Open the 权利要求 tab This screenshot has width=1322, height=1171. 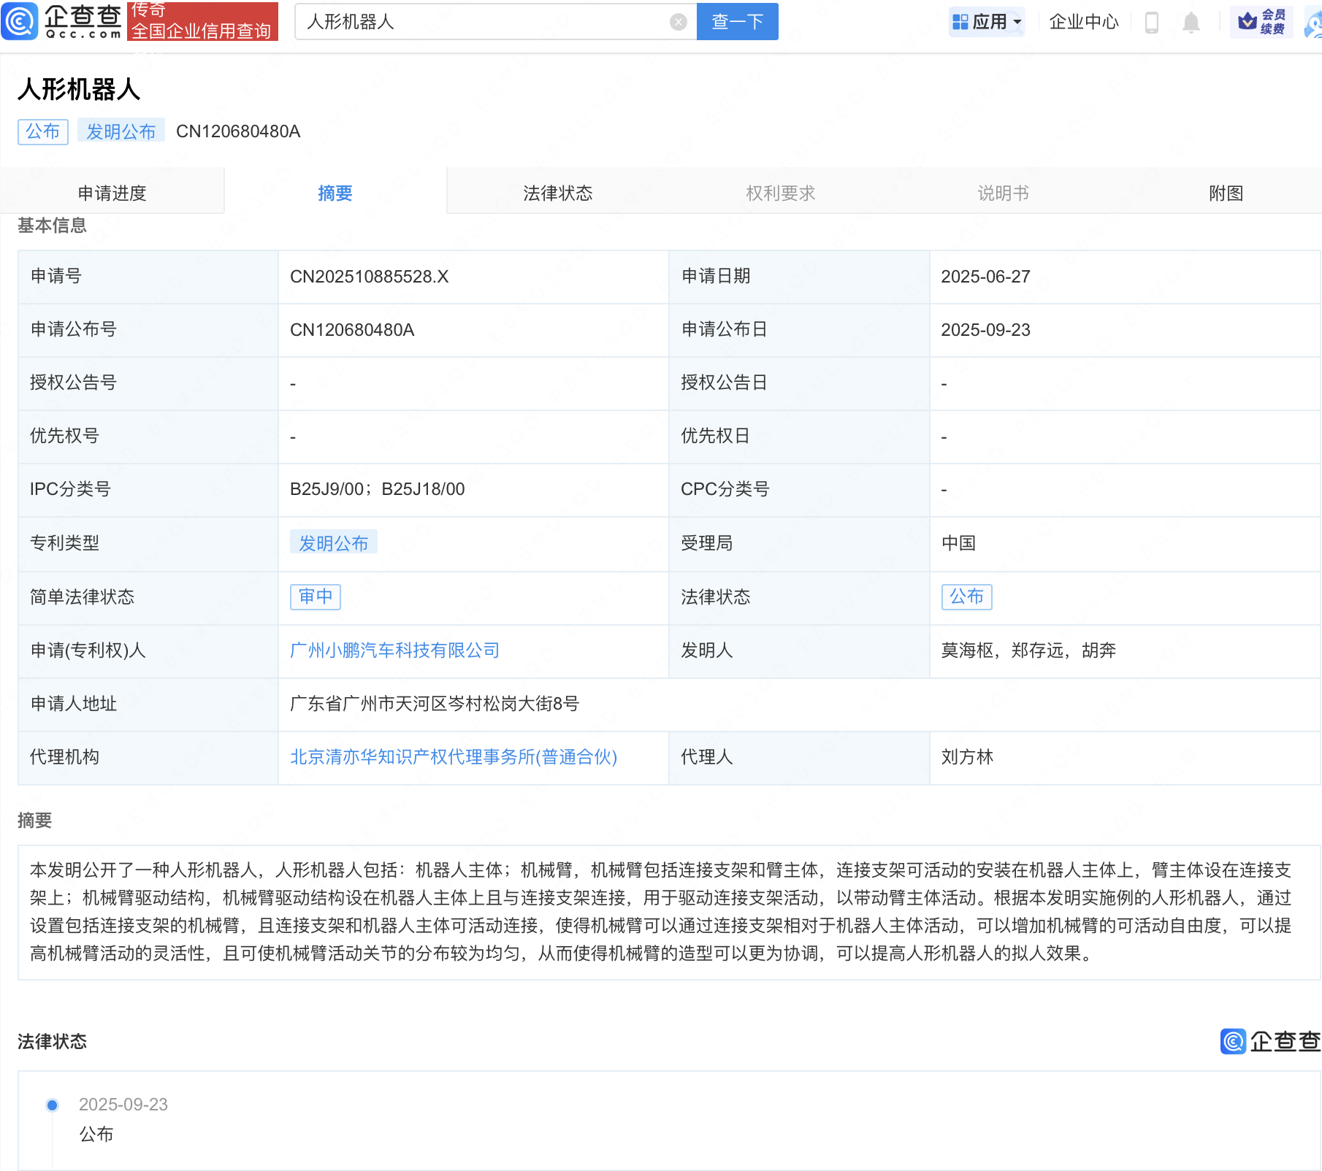point(780,193)
